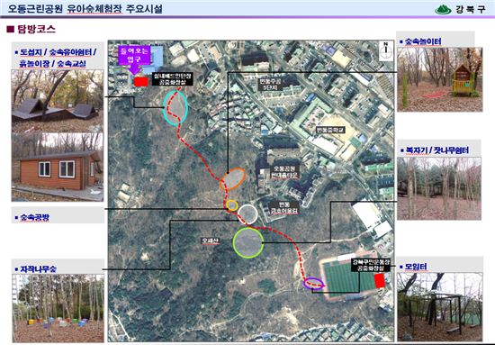Click the '번동 금호어울림' map label
Screen dimensions: 495x345
[283, 207]
